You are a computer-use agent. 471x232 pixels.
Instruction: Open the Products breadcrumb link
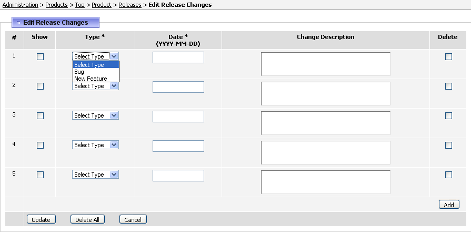point(56,5)
